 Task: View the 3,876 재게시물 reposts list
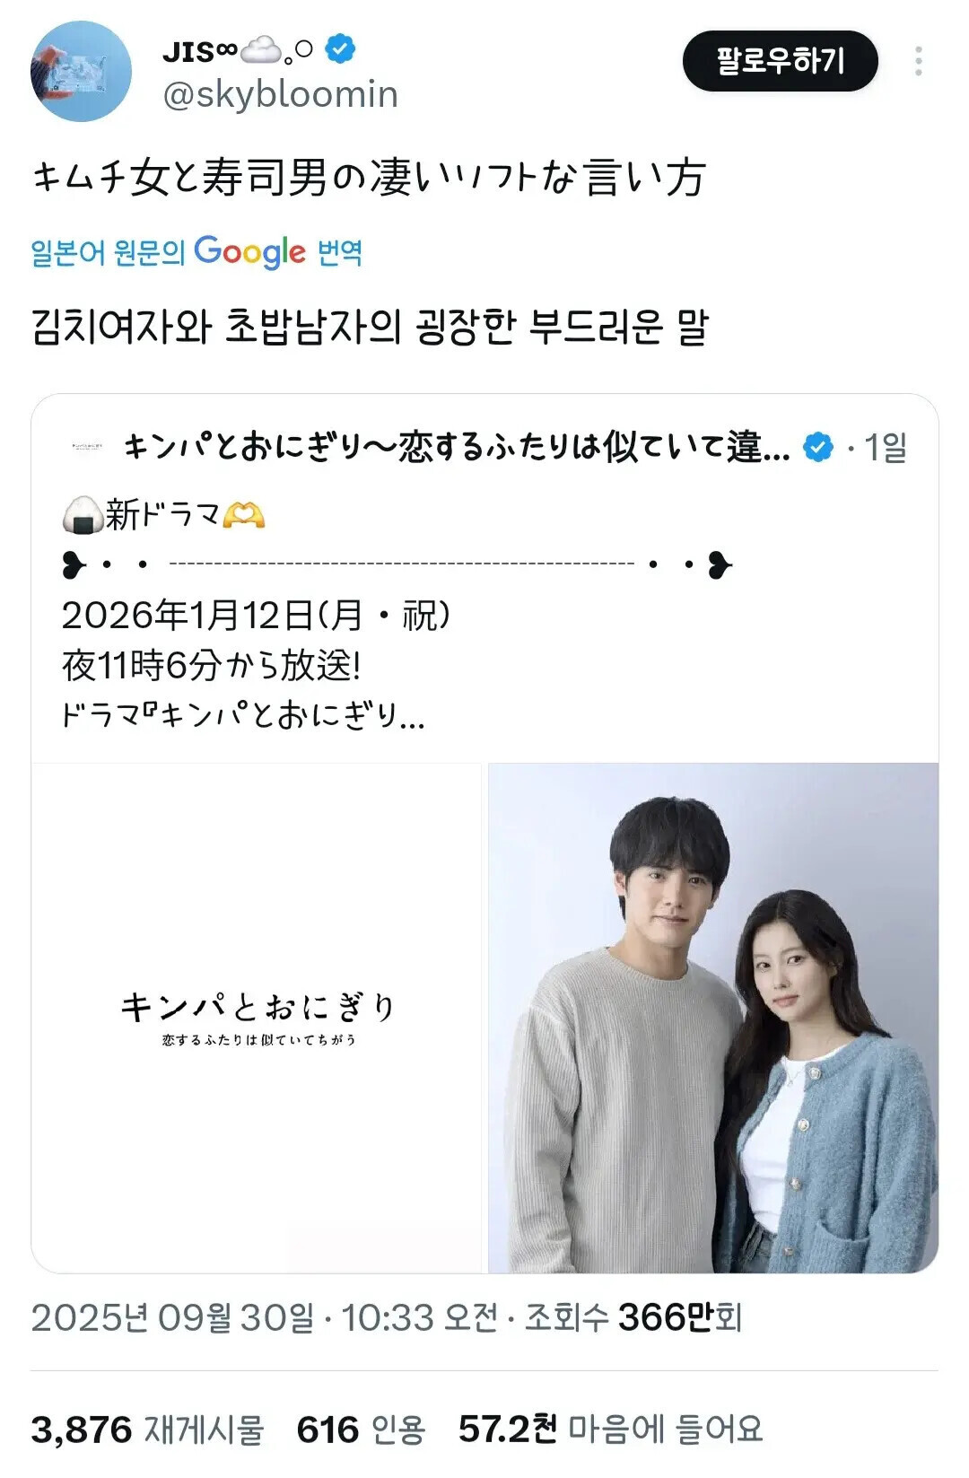[x=147, y=1429]
